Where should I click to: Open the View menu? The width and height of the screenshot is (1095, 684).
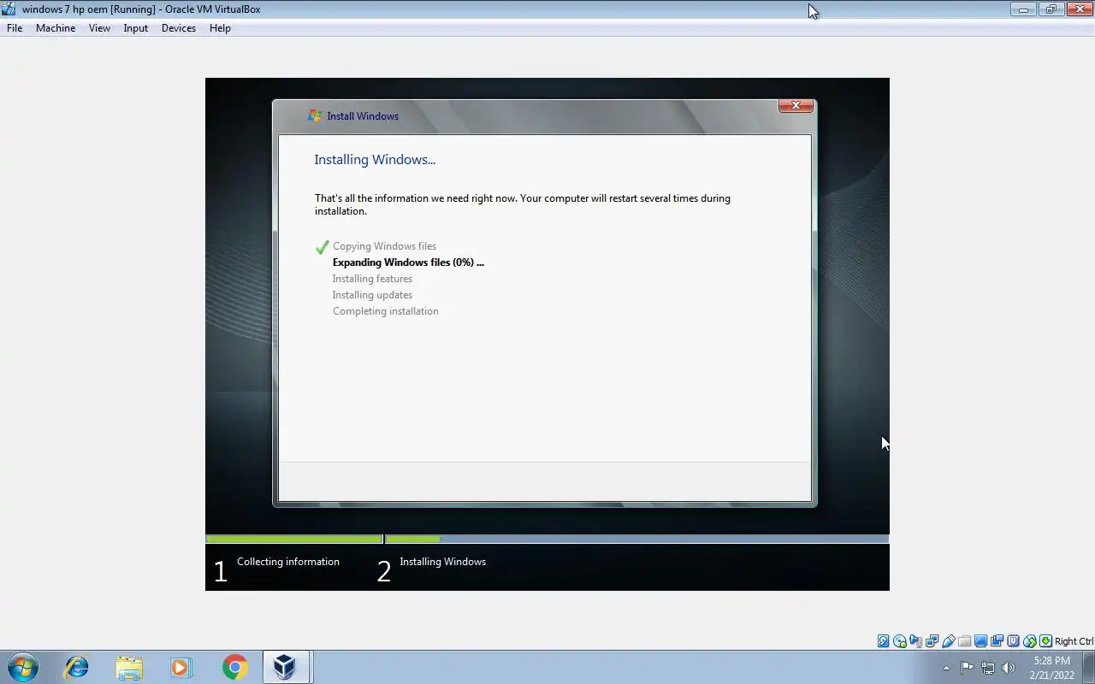[99, 27]
